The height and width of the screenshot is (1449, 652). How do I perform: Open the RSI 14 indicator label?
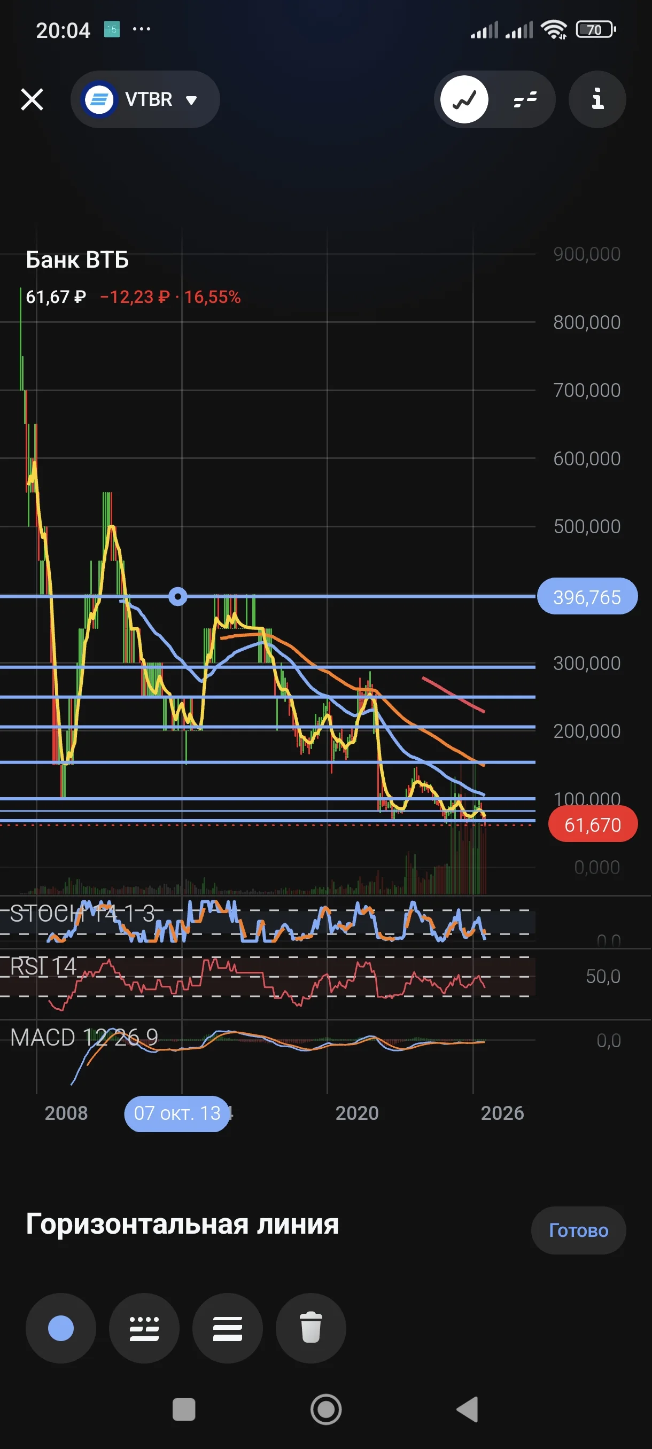pos(43,967)
